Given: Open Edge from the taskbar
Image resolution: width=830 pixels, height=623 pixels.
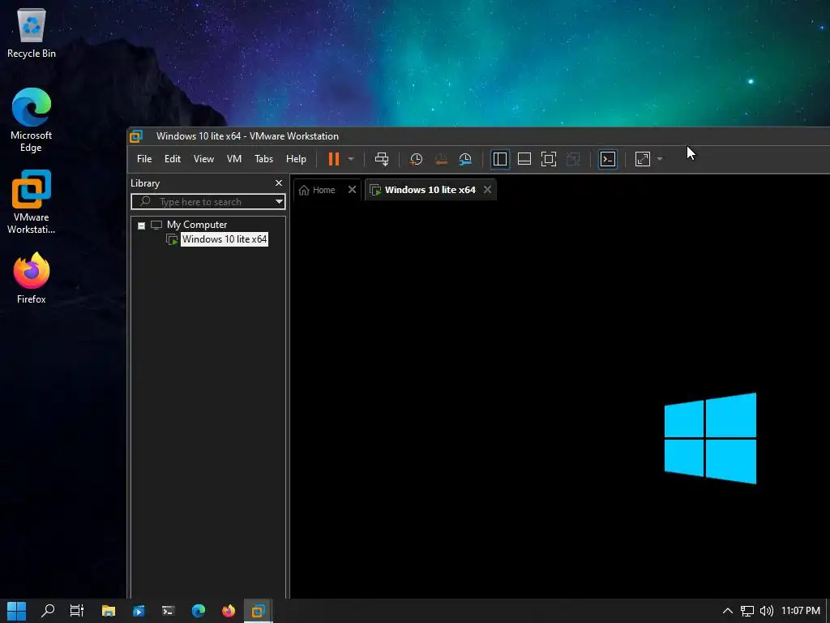Looking at the screenshot, I should (199, 611).
